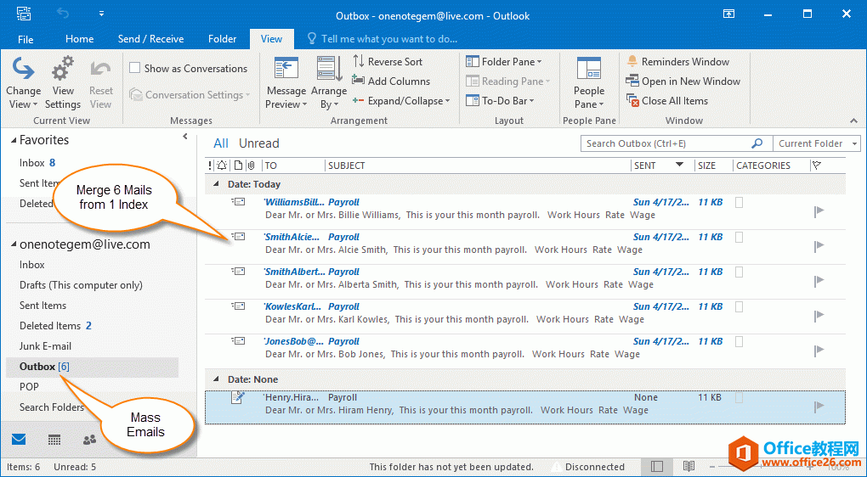Image resolution: width=867 pixels, height=477 pixels.
Task: Click the Reminder column header bell
Action: pos(223,165)
